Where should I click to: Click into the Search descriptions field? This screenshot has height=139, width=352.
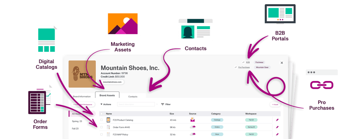[136, 104]
